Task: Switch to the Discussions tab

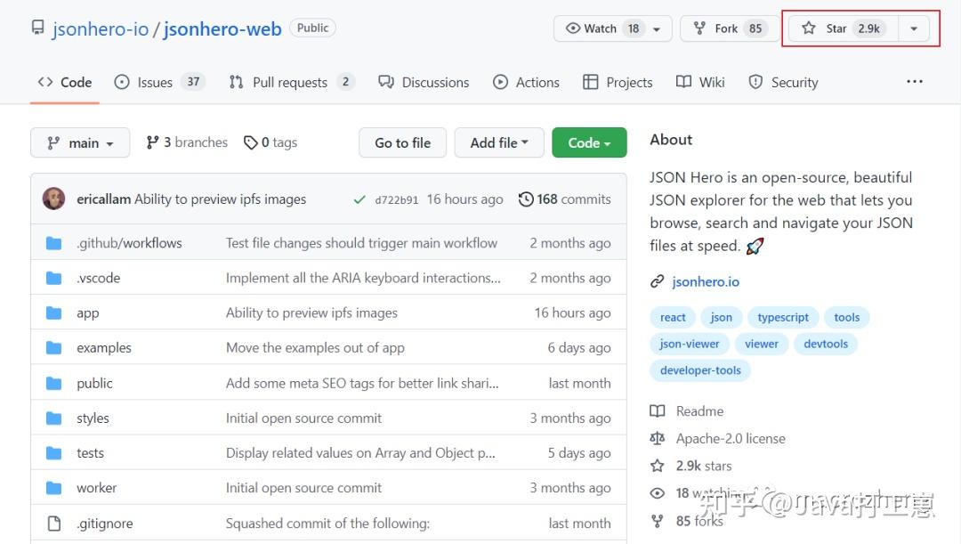Action: (424, 82)
